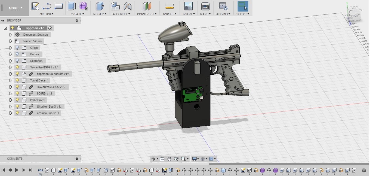Select the Create Sketch tool icon
370x176 pixels.
(x=35, y=6)
